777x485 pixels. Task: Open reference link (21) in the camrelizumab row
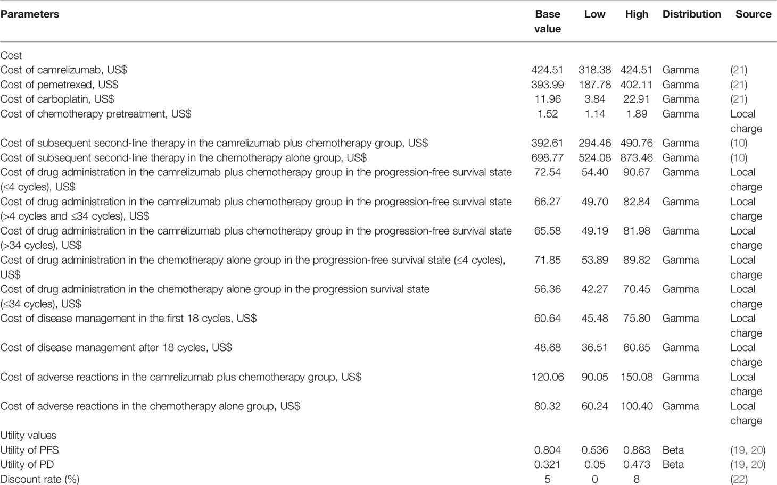[739, 70]
